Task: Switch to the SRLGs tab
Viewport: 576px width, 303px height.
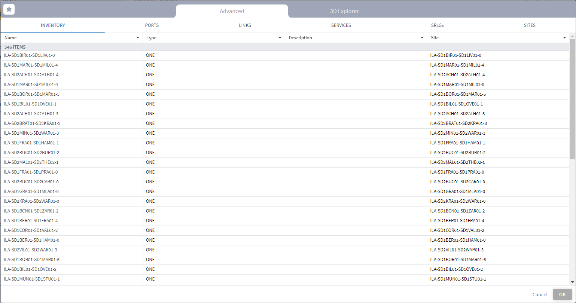Action: [437, 25]
